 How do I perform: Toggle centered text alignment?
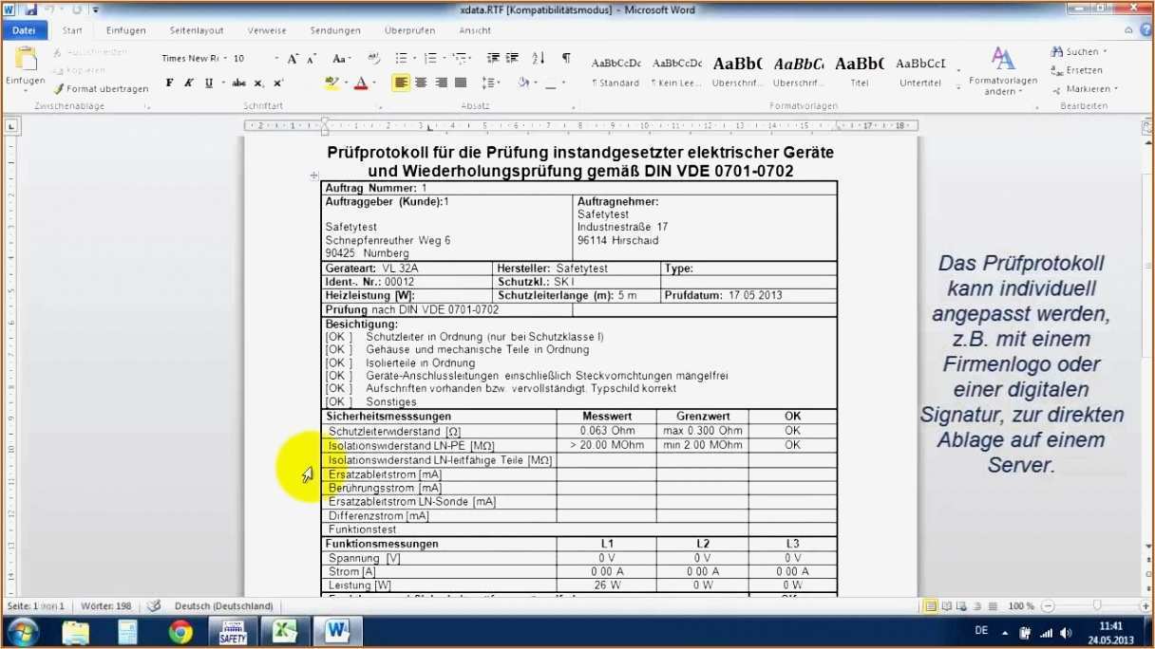[x=420, y=83]
